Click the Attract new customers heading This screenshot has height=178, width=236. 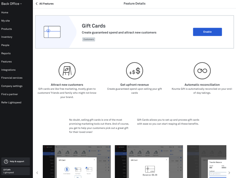67,85
